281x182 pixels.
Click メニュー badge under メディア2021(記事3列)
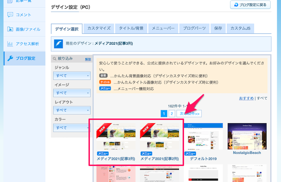pyautogui.click(x=103, y=153)
